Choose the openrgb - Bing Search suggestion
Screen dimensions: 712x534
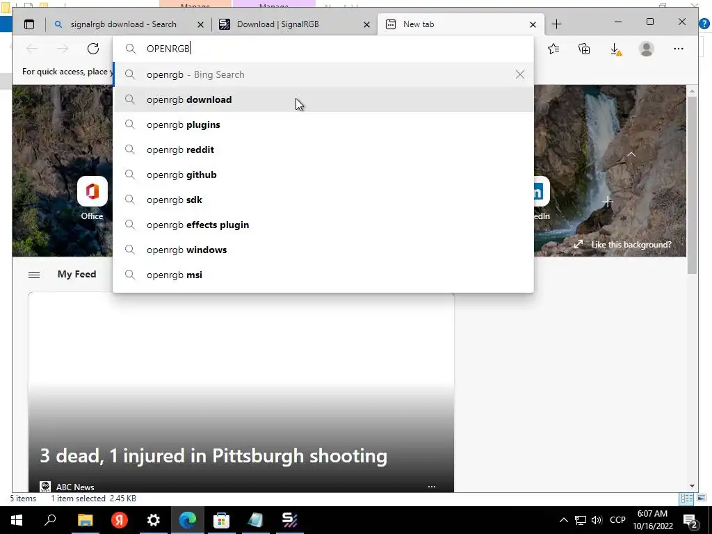pos(323,74)
